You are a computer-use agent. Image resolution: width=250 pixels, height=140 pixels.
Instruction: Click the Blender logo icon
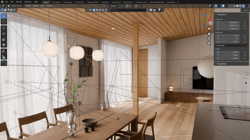pyautogui.click(x=2, y=2)
